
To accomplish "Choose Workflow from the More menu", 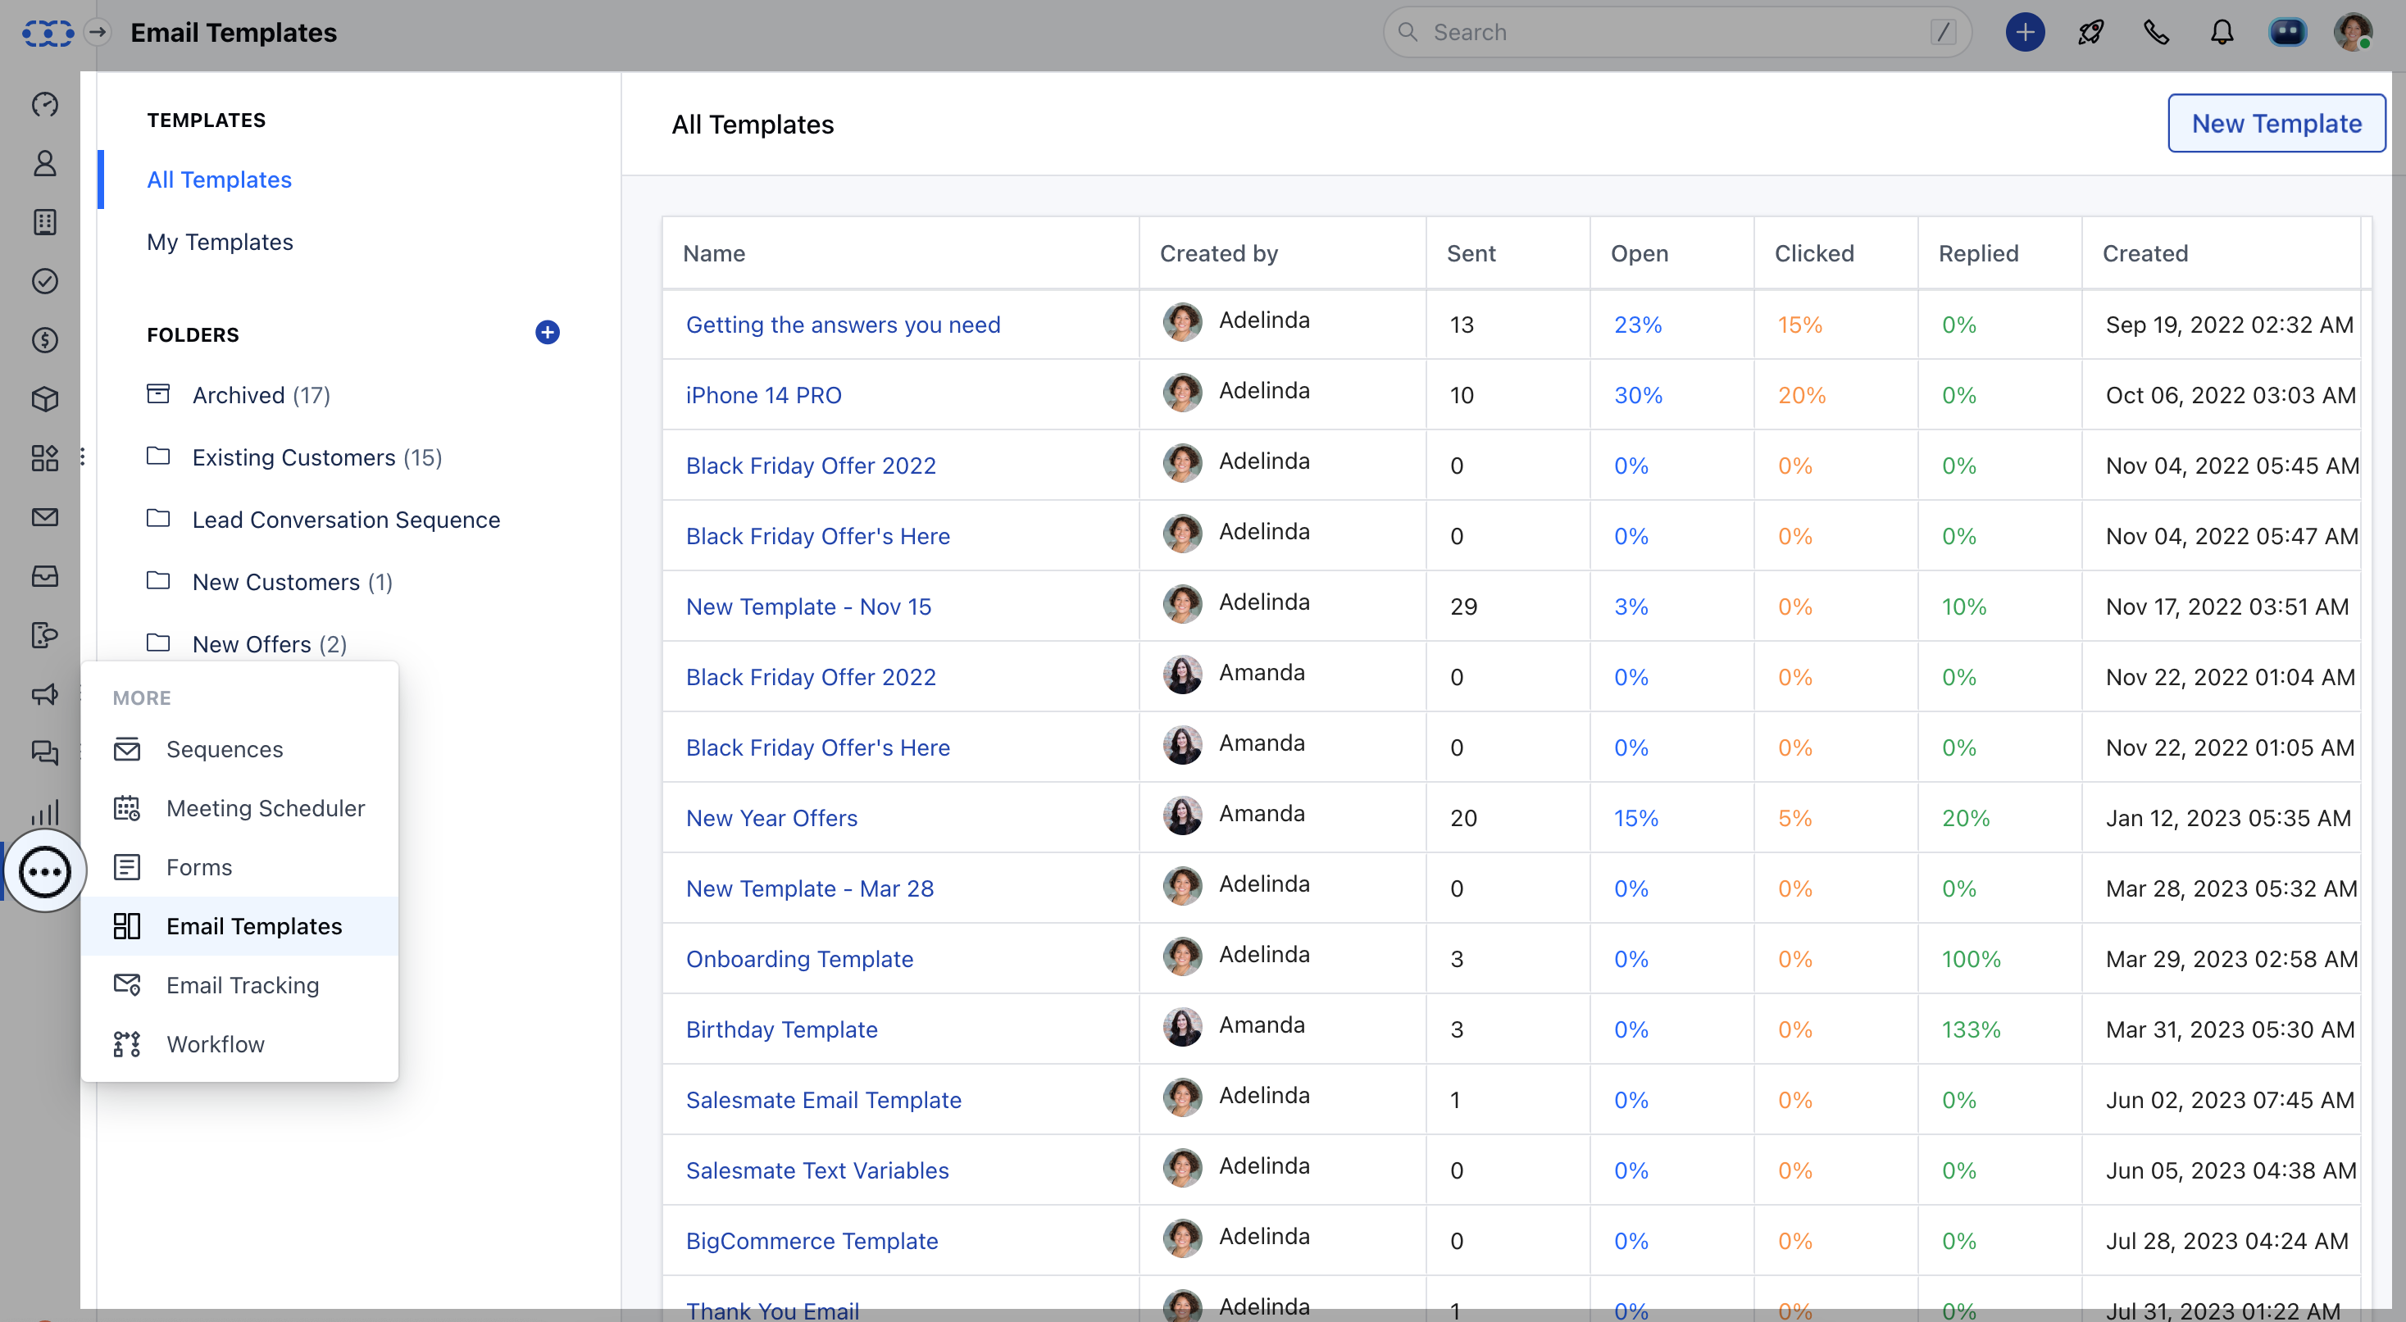I will click(x=215, y=1045).
